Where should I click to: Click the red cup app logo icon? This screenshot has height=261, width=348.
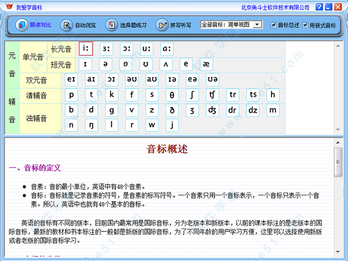coord(9,6)
